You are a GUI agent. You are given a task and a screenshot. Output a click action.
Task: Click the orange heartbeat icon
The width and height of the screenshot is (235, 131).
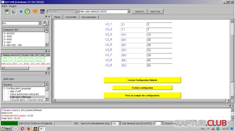click(35, 11)
